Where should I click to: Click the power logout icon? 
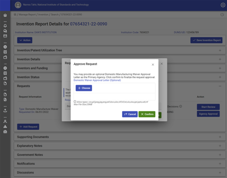click(222, 15)
